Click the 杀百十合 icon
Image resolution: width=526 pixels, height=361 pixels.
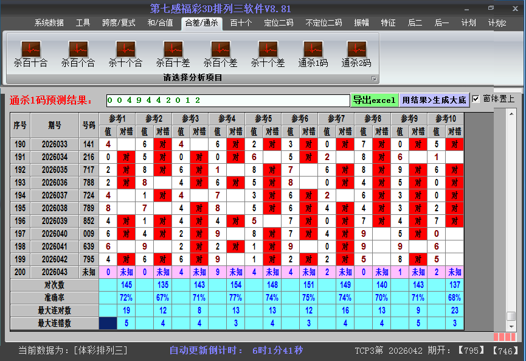(30, 54)
